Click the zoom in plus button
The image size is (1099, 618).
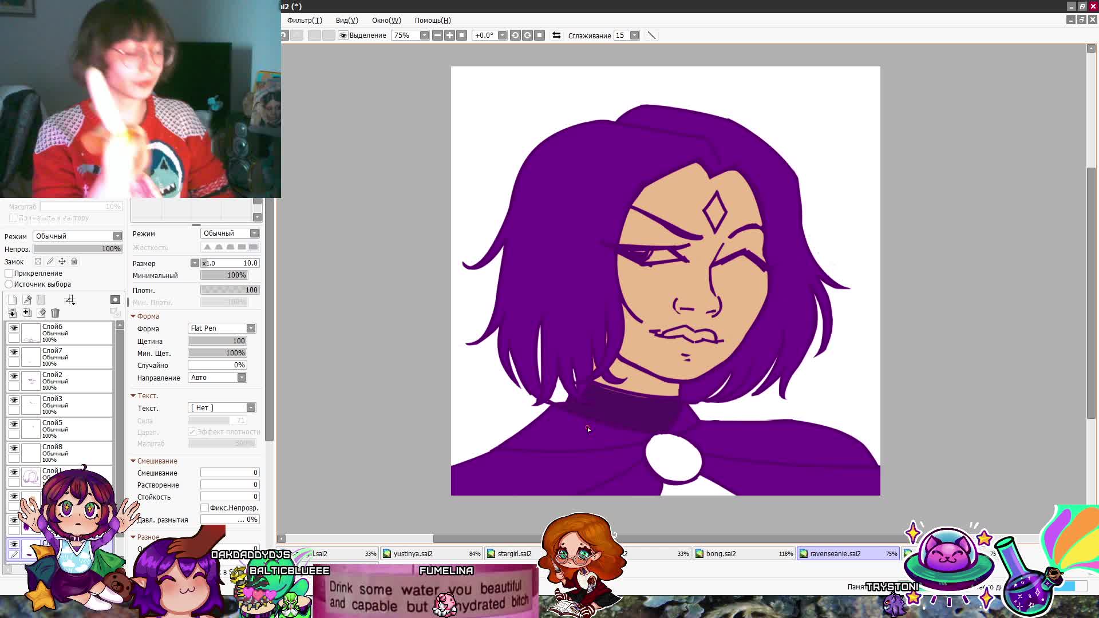[449, 35]
